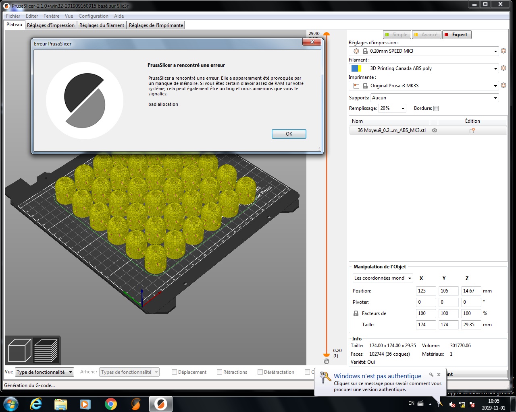Viewport: 516px width, 412px height.
Task: Click the Windows n'est pas authentique message
Action: coord(377,376)
